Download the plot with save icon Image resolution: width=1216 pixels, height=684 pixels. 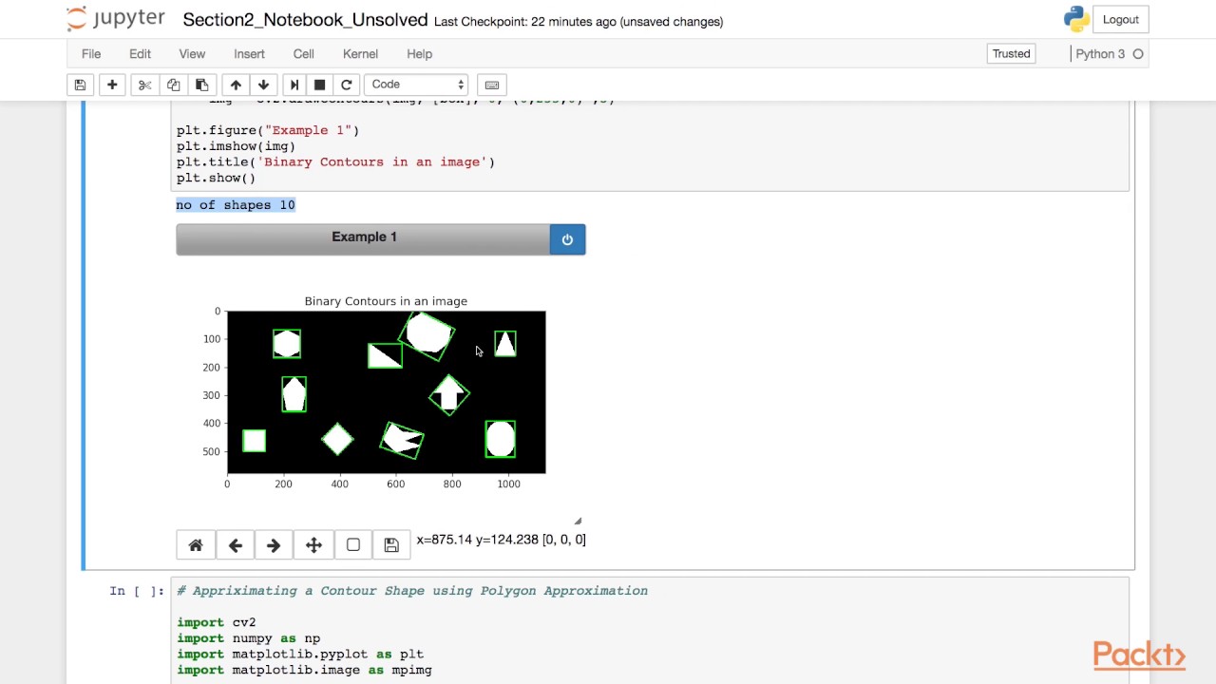[391, 545]
